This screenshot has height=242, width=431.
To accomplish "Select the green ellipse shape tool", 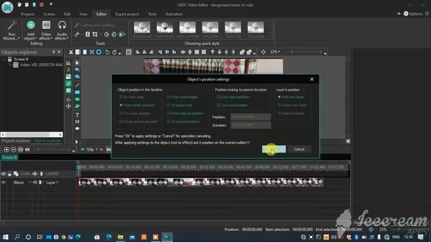I will pyautogui.click(x=77, y=99).
